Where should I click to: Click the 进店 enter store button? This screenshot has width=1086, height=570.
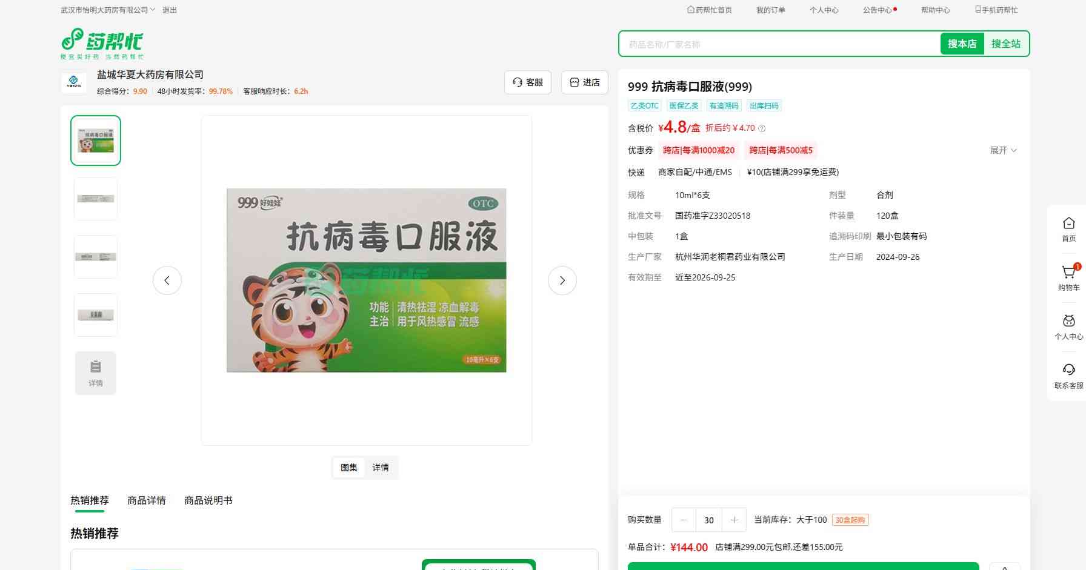(585, 82)
